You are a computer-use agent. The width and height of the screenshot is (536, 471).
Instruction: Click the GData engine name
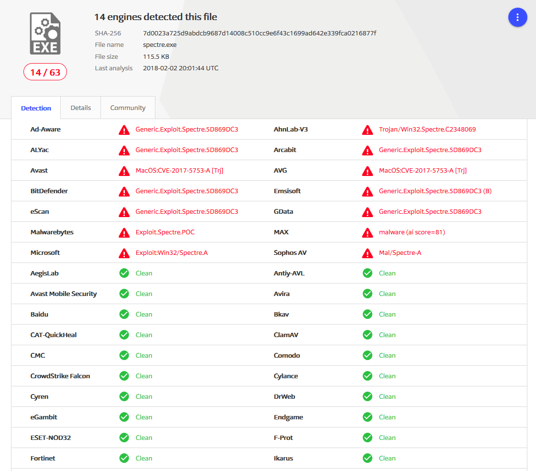tap(284, 211)
